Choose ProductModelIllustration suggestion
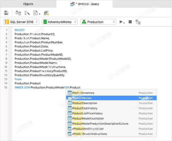Image resolution: width=172 pixels, height=141 pixels. [x=111, y=118]
